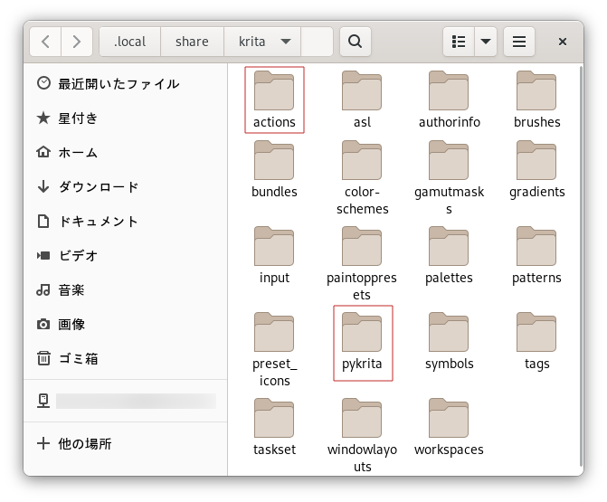Open 他の場所 other locations

[x=126, y=443]
